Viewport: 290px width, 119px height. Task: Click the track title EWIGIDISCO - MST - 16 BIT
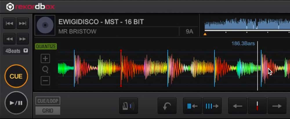click(101, 22)
